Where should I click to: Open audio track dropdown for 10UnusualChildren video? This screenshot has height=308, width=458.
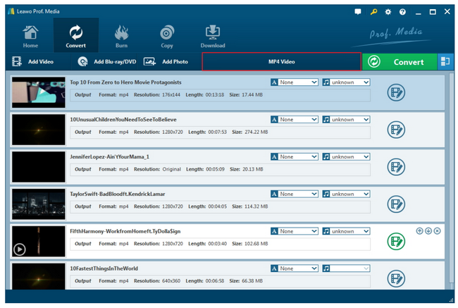point(346,119)
